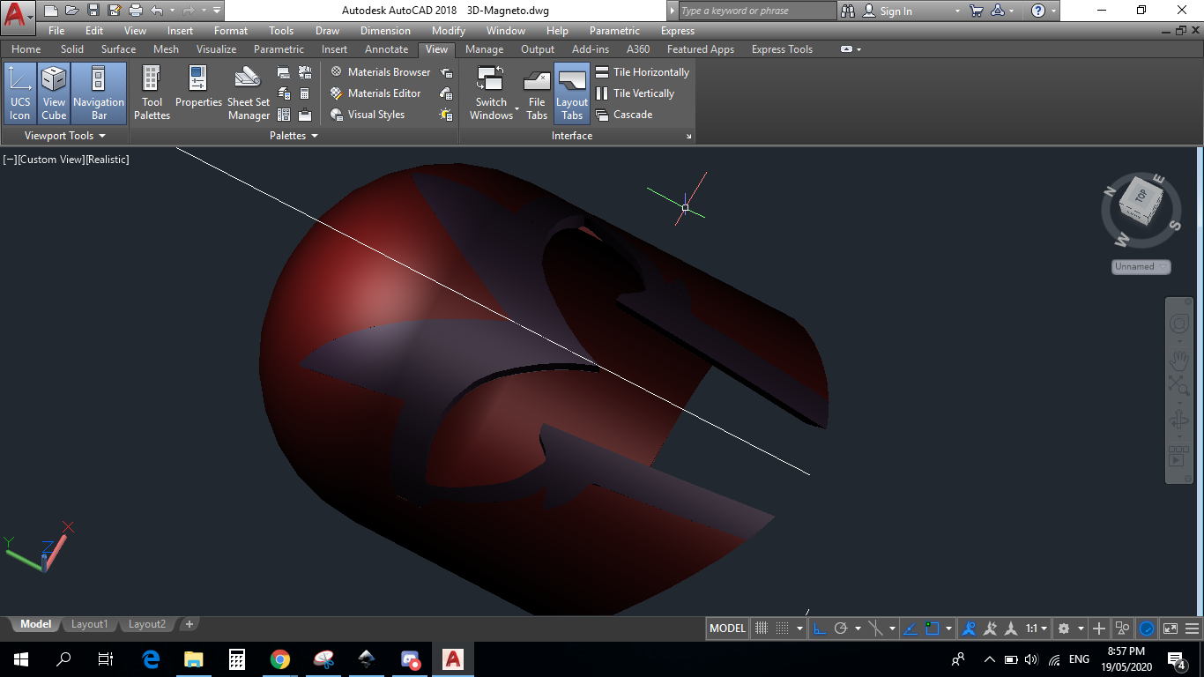Click the Sign In button

pyautogui.click(x=888, y=11)
